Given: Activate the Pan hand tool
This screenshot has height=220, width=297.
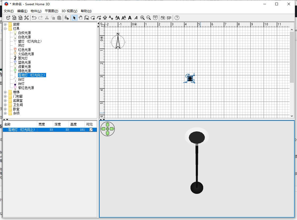Looking at the screenshot, I should [81, 18].
